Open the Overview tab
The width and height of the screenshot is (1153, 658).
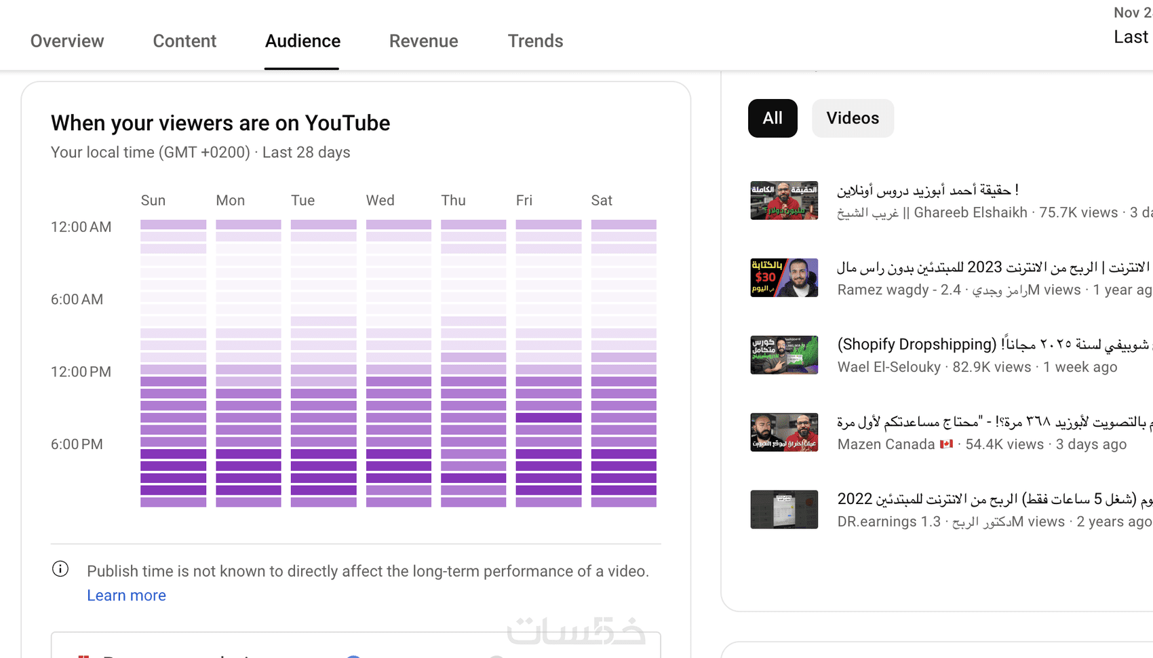(67, 41)
